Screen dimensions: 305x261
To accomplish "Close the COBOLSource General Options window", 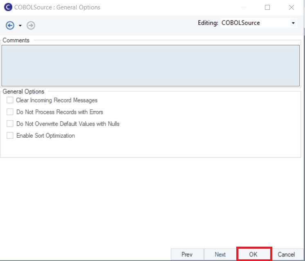I will 292,7.
